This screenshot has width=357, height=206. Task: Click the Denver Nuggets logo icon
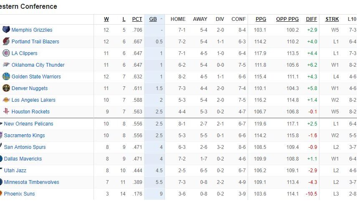6,88
